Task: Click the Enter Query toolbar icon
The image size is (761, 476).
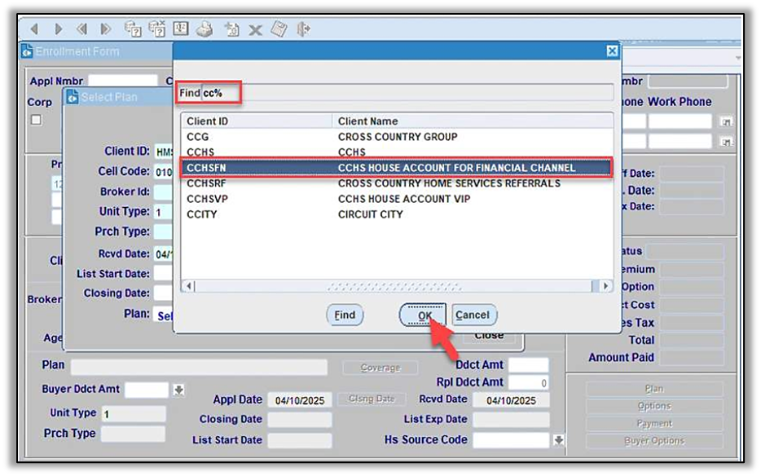Action: 133,29
